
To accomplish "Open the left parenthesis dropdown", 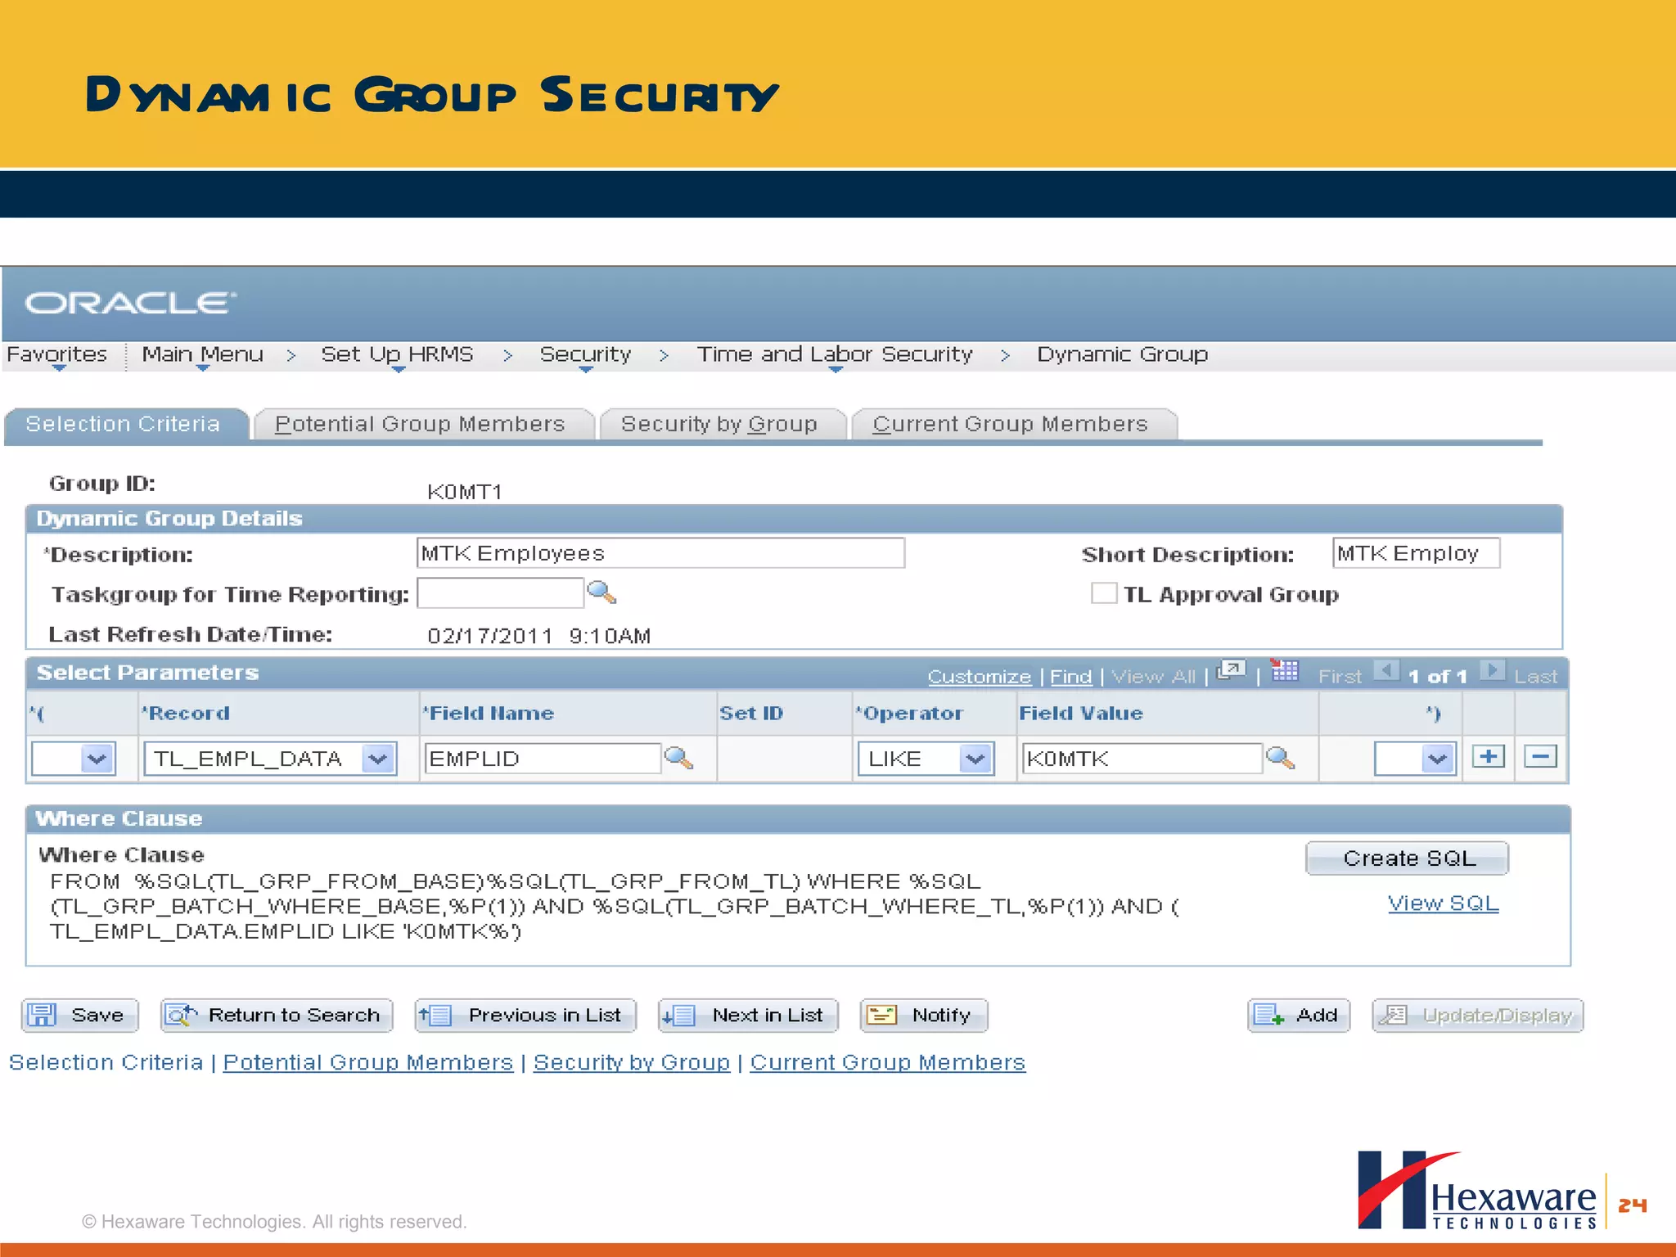I will tap(73, 759).
